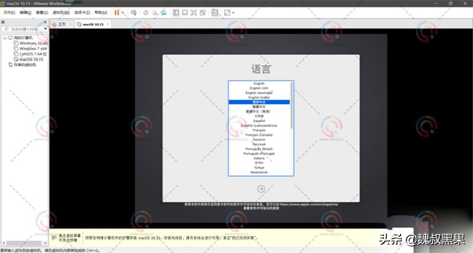Viewport: 473px width, 253px height.
Task: Open the 选项卡 menu
Action: point(82,12)
